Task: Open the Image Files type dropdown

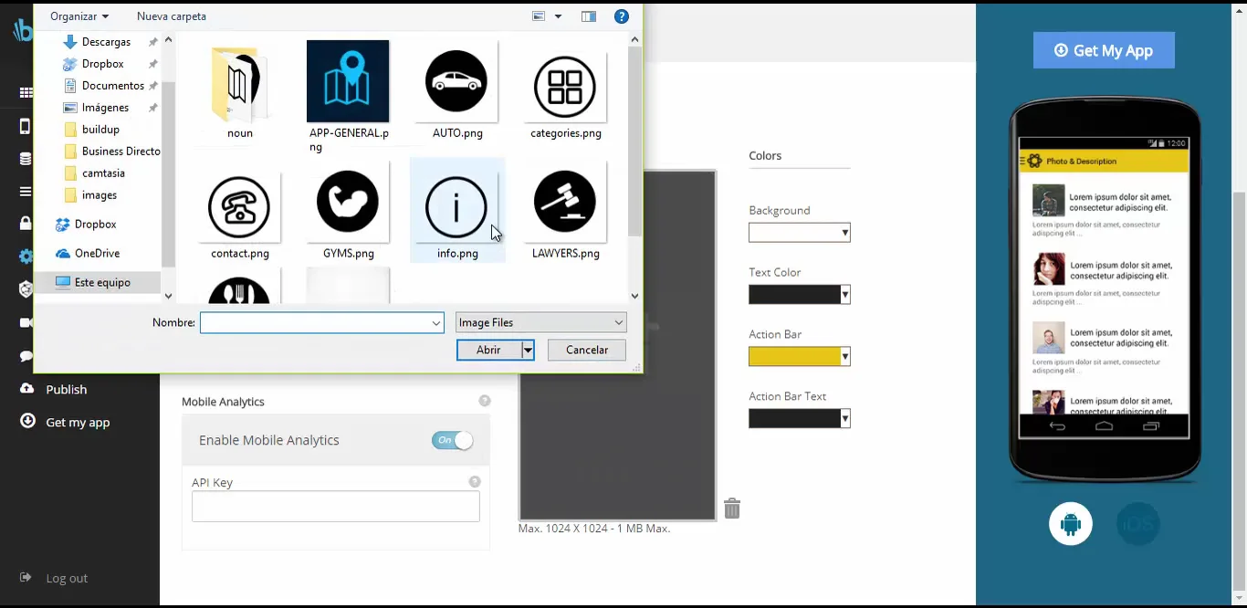Action: (x=541, y=322)
